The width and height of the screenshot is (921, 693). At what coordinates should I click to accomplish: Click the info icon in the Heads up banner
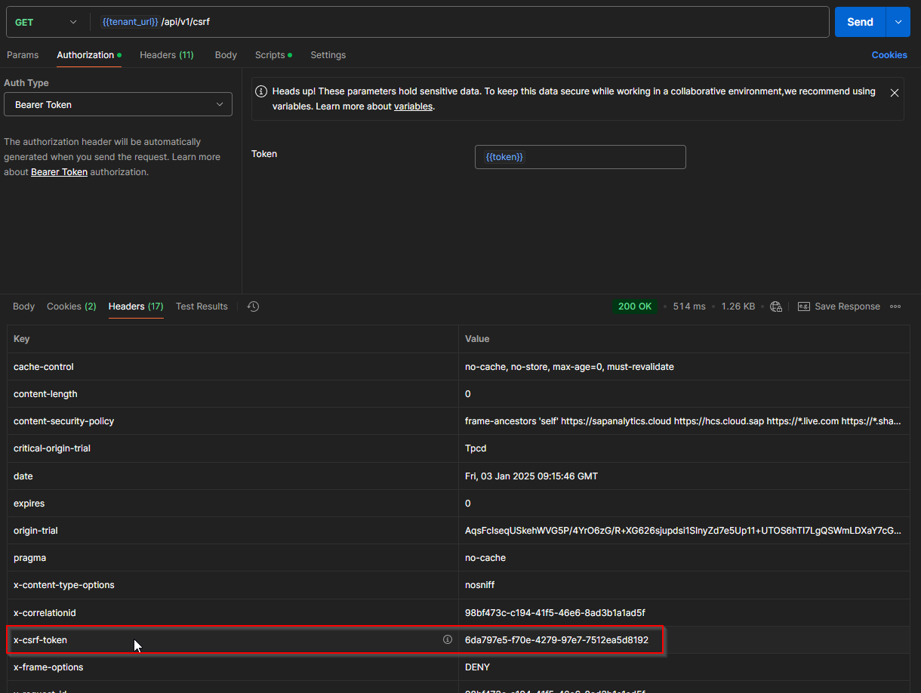[x=260, y=91]
